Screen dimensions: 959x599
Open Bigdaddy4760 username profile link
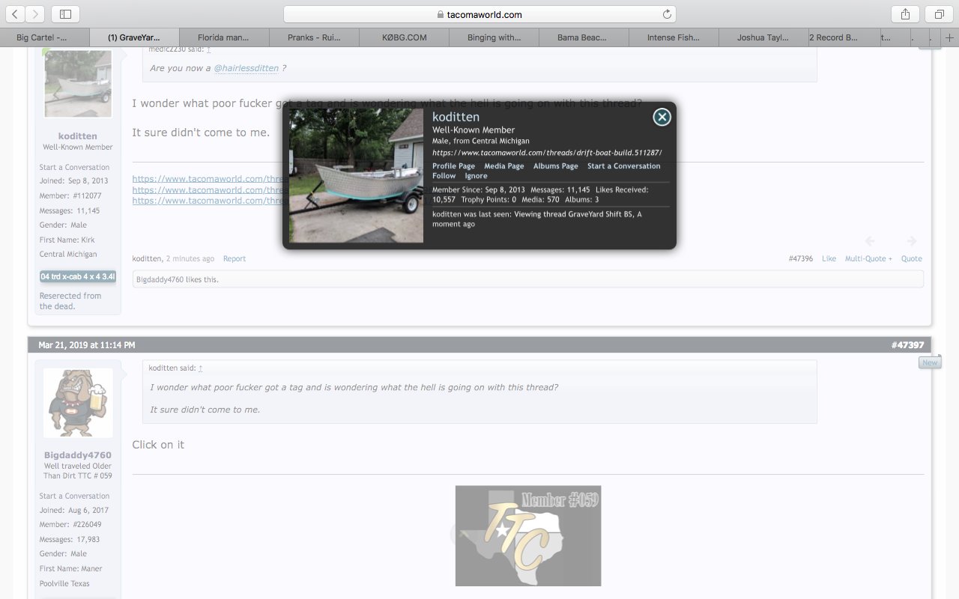pyautogui.click(x=78, y=455)
